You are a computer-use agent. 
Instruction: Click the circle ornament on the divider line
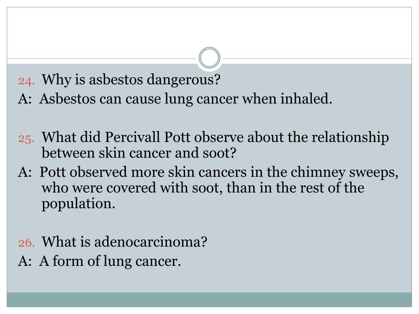point(209,58)
